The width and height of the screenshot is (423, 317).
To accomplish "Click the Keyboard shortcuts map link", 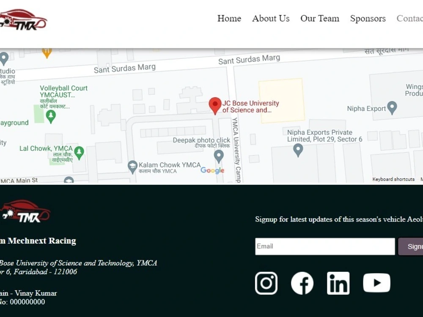I will [x=393, y=179].
